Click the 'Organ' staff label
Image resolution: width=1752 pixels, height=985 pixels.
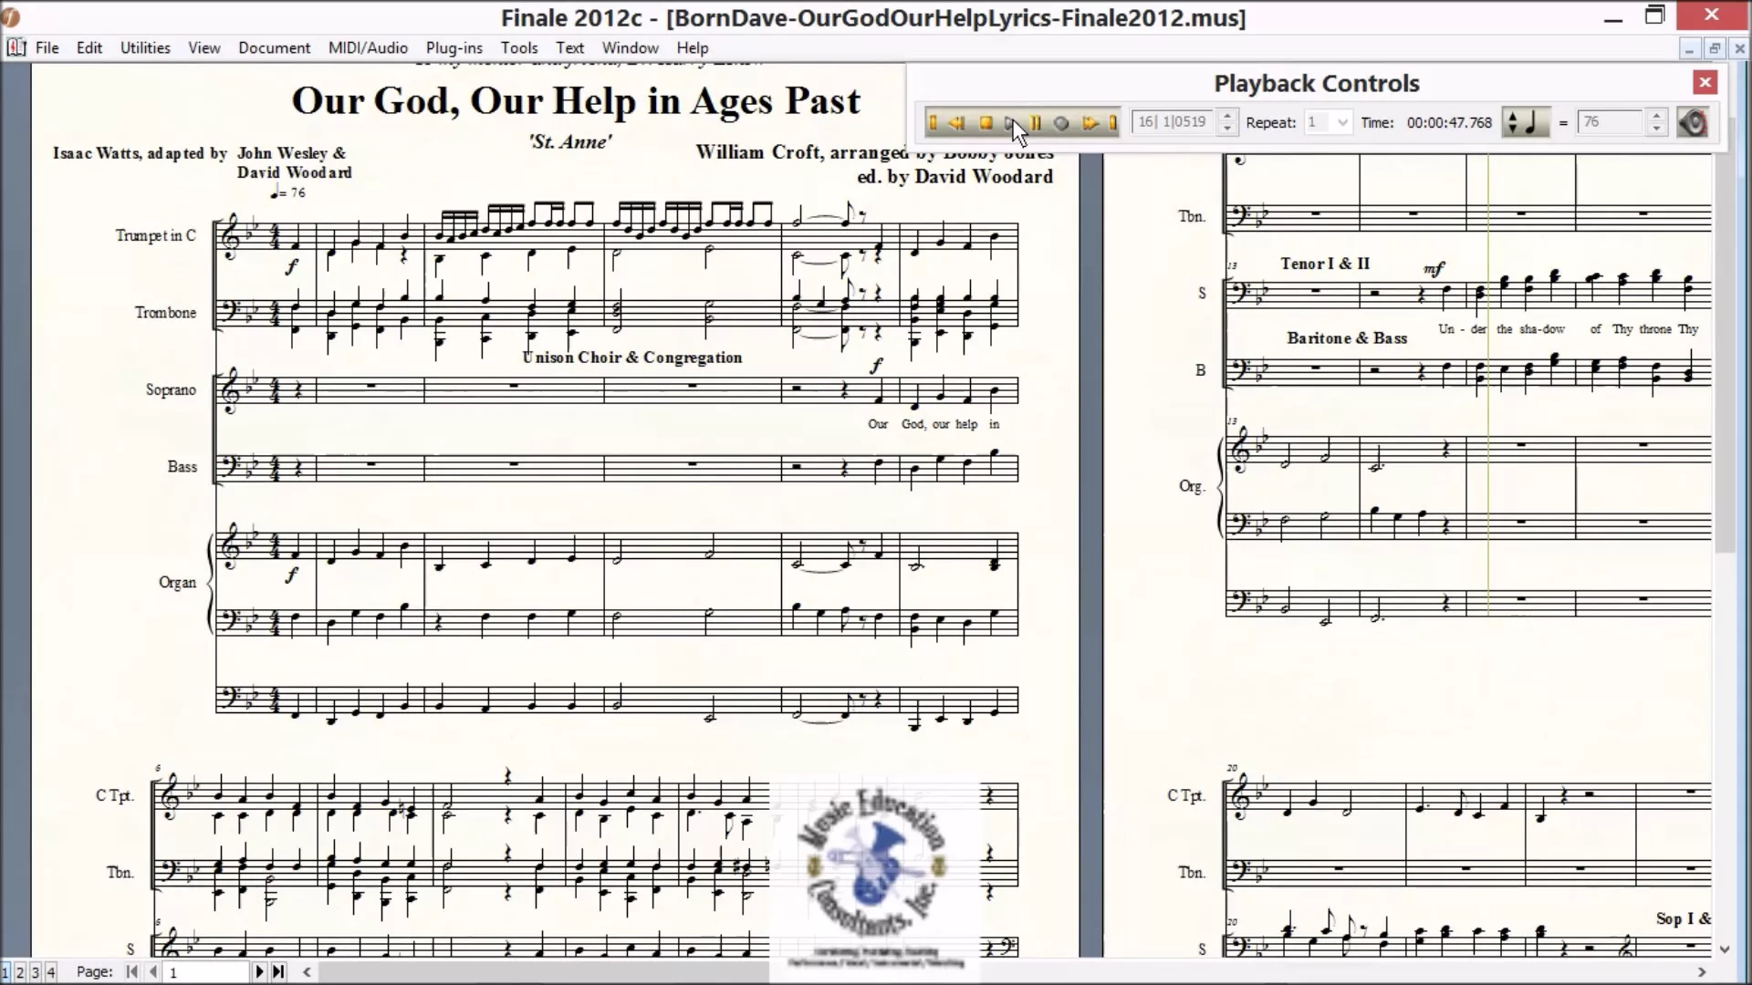tap(177, 582)
